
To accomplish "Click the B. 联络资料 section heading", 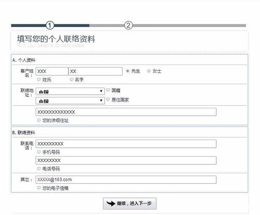I will coord(23,133).
